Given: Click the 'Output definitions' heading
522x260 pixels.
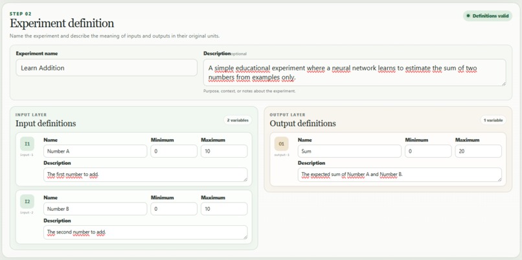Looking at the screenshot, I should (302, 124).
